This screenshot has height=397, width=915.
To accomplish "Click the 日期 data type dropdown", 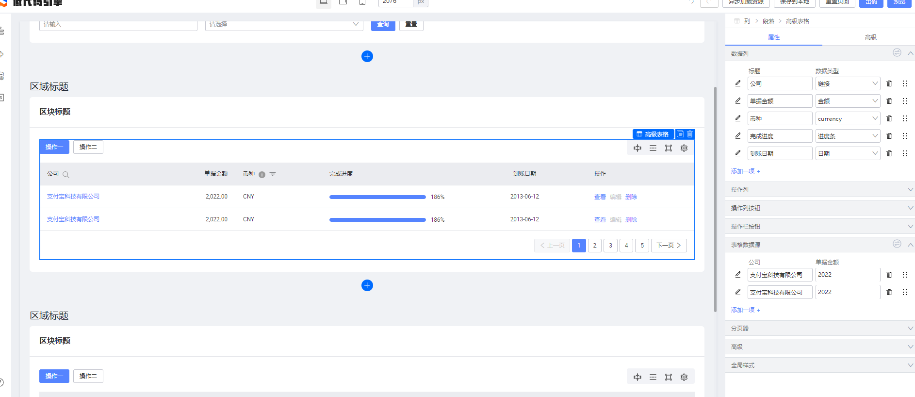I will click(x=848, y=153).
